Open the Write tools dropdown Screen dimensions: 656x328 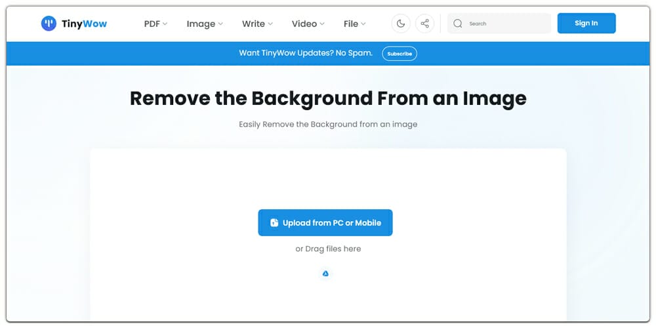[257, 24]
